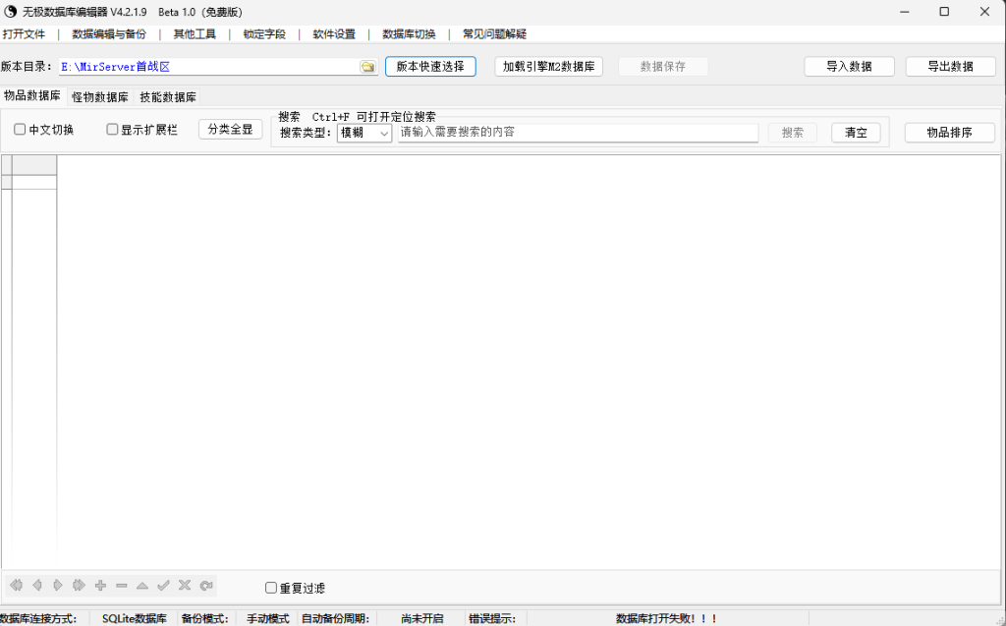Click the folder browse icon for 版本目录
The height and width of the screenshot is (626, 1006).
click(367, 67)
